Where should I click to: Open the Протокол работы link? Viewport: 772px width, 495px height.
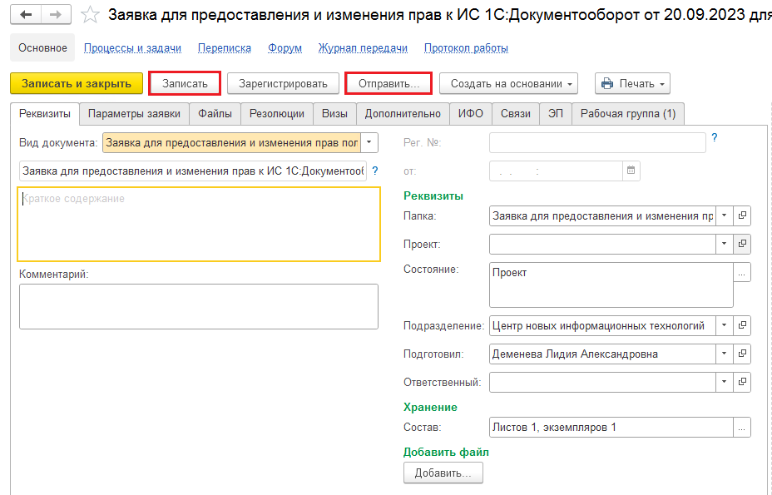tap(466, 47)
